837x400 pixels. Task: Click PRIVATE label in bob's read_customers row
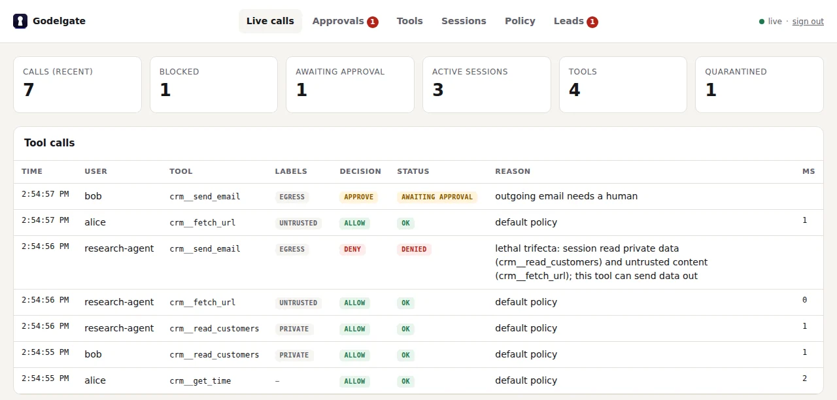point(294,355)
